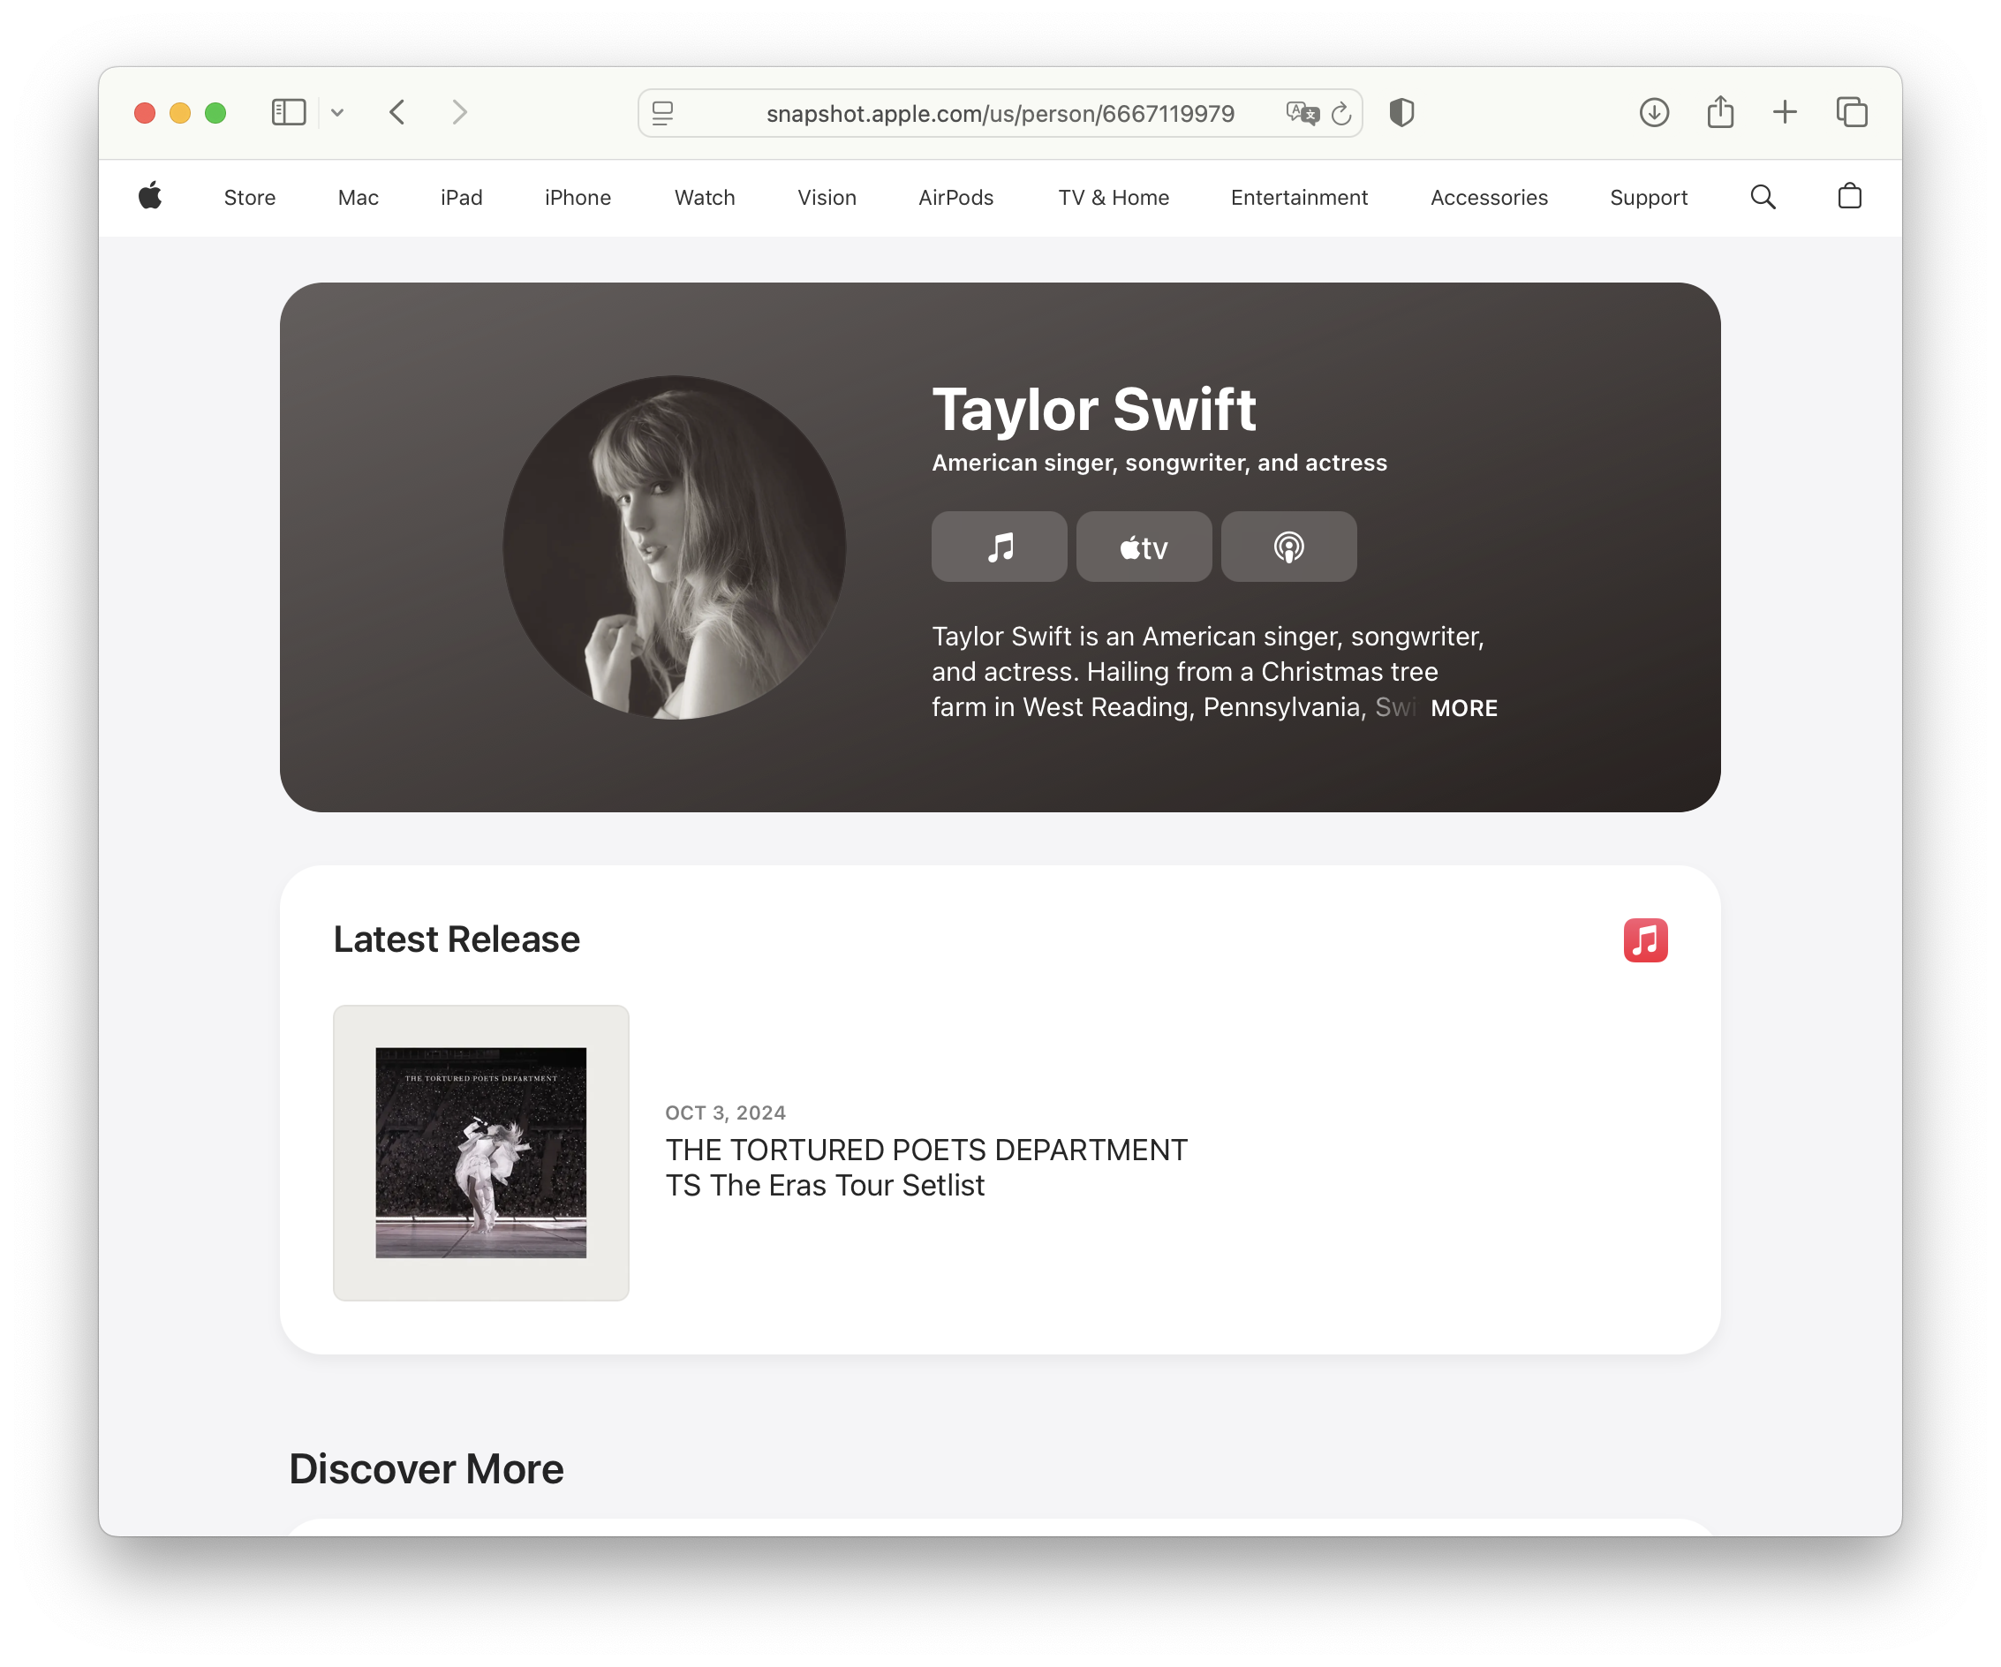This screenshot has width=2001, height=1667.
Task: Click the Reader page icon in address bar
Action: [x=663, y=113]
